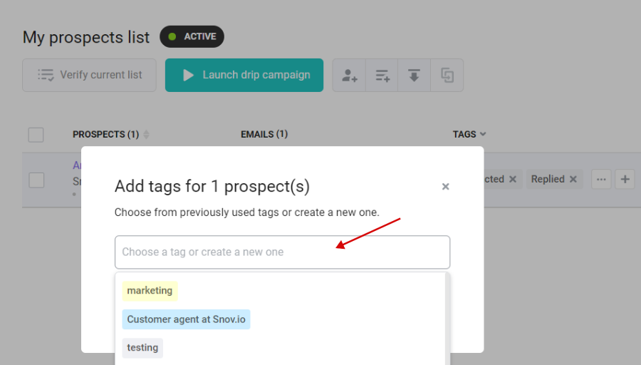Click the add prospect person icon
This screenshot has width=641, height=365.
tap(349, 76)
